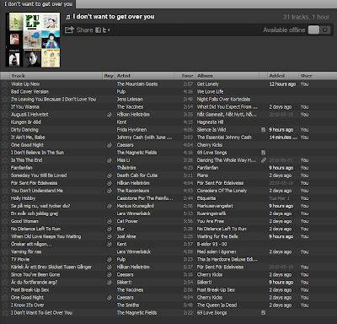Open album The Queen Is Dead
This screenshot has width=337, height=324.
tap(217, 305)
